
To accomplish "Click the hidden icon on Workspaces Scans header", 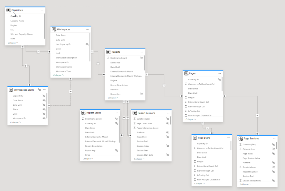I will point(39,90).
